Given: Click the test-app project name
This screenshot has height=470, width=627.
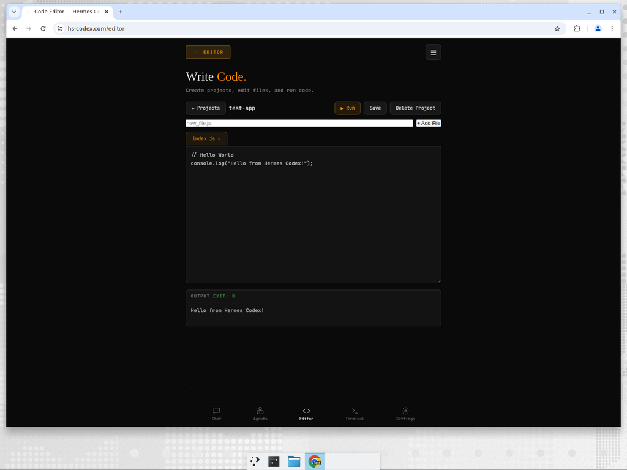Looking at the screenshot, I should click(242, 108).
